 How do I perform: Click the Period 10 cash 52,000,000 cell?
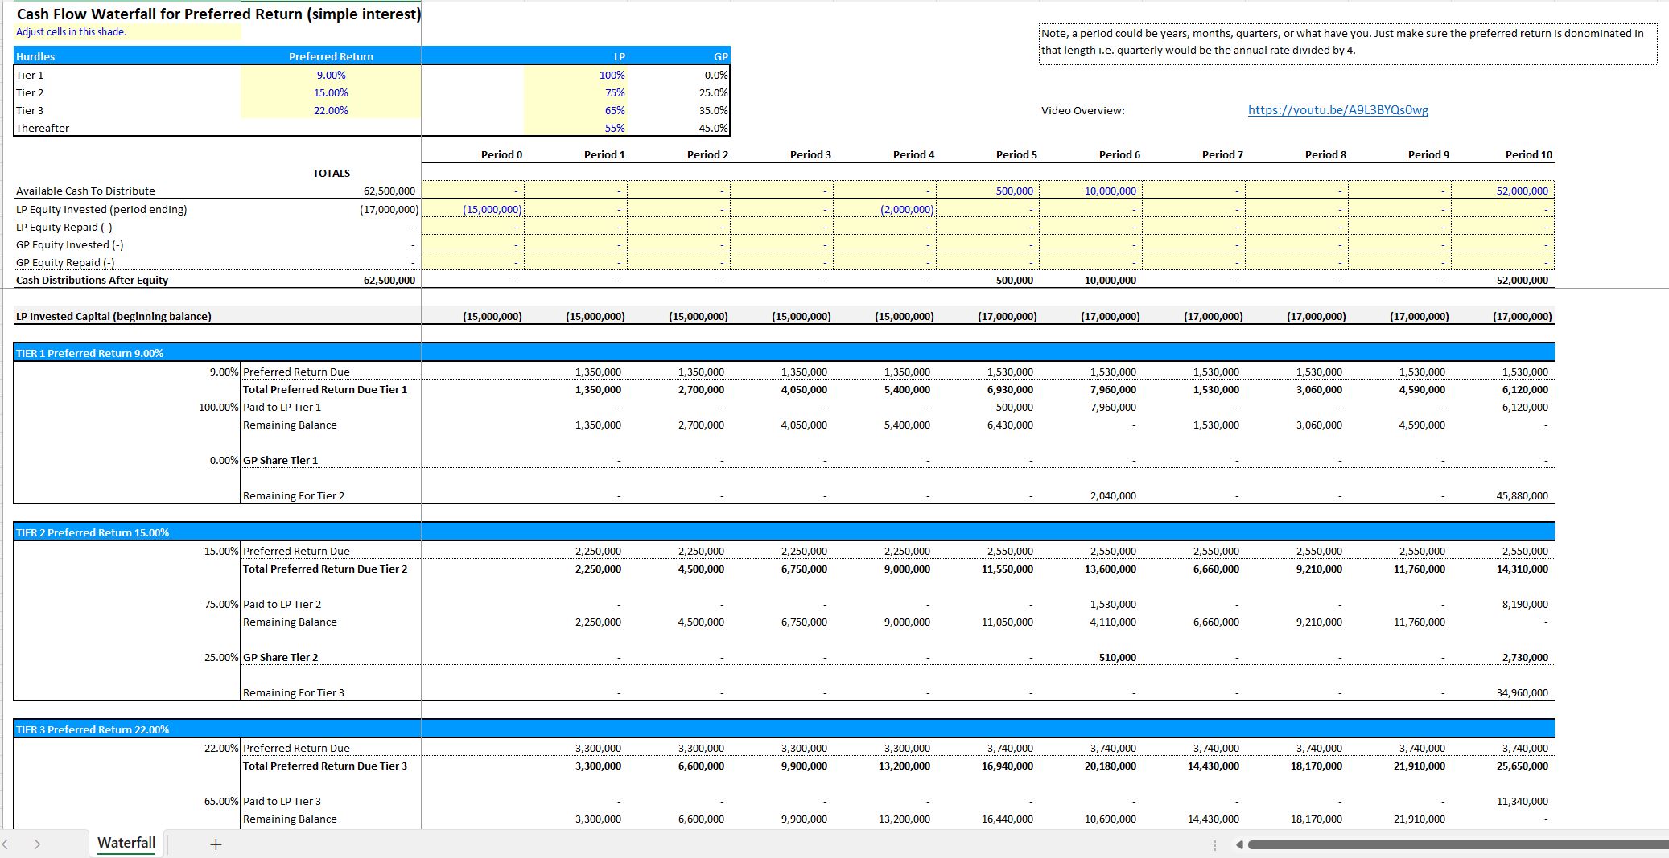(x=1525, y=191)
